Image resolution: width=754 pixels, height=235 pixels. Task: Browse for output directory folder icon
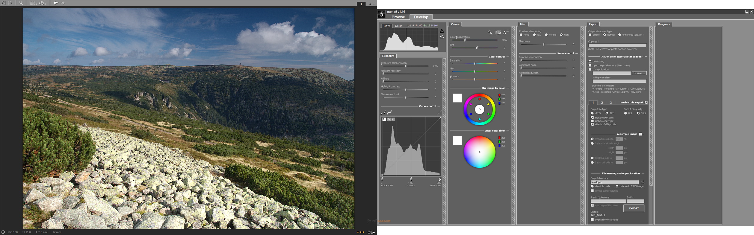click(x=642, y=182)
